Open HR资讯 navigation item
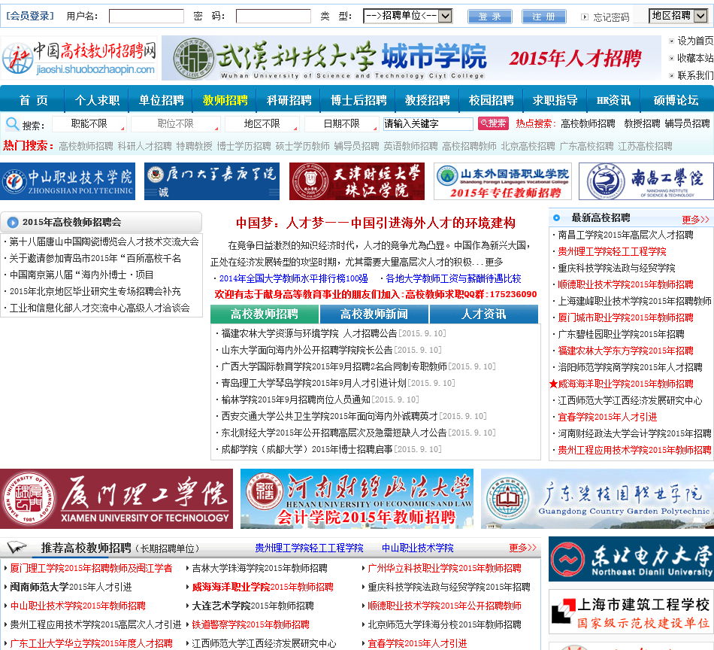Screen dimensions: 714x650 coord(613,100)
